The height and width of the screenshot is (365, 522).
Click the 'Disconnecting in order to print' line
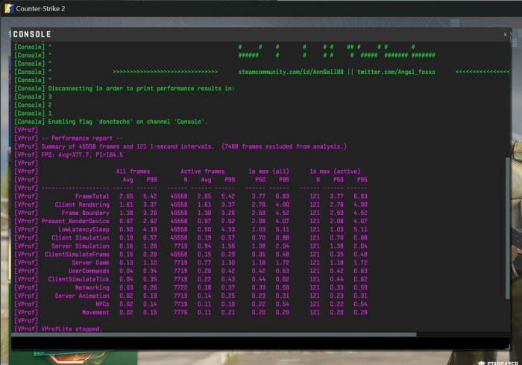tap(141, 88)
